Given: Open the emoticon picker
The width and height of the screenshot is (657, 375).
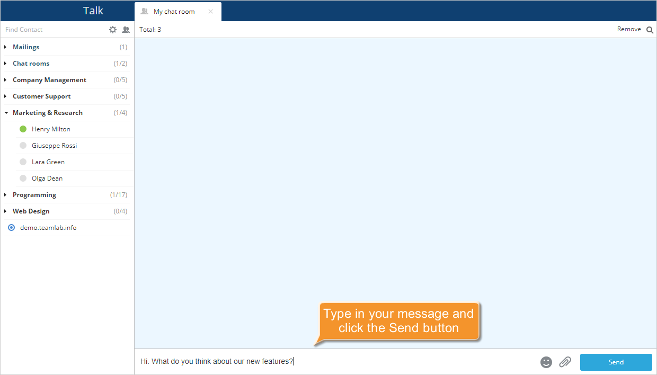Looking at the screenshot, I should click(x=546, y=362).
